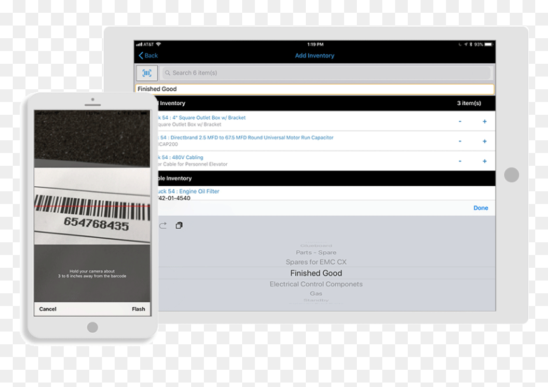This screenshot has height=387, width=548.
Task: Click the barcode number 654768435 on phone
Action: click(x=96, y=224)
